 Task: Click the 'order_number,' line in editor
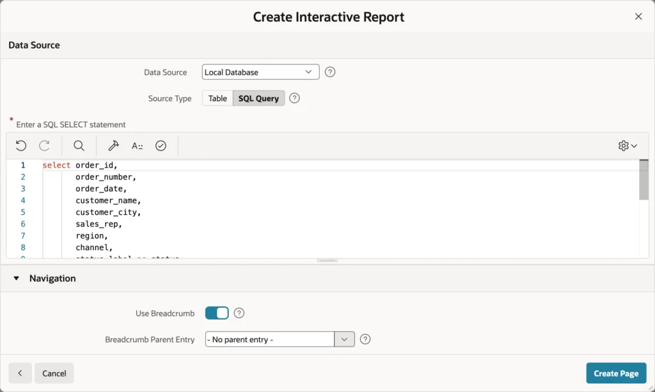tap(106, 177)
